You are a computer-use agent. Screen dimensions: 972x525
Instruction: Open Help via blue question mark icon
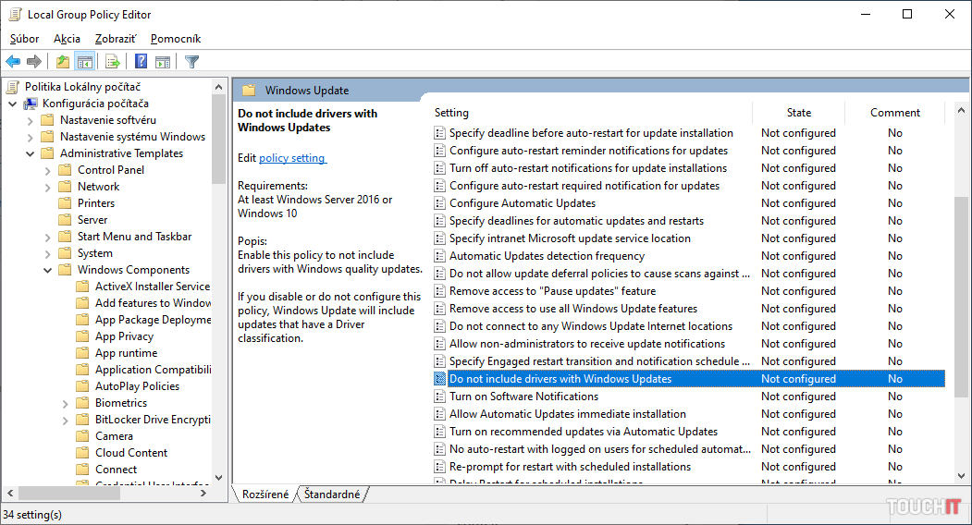[141, 62]
